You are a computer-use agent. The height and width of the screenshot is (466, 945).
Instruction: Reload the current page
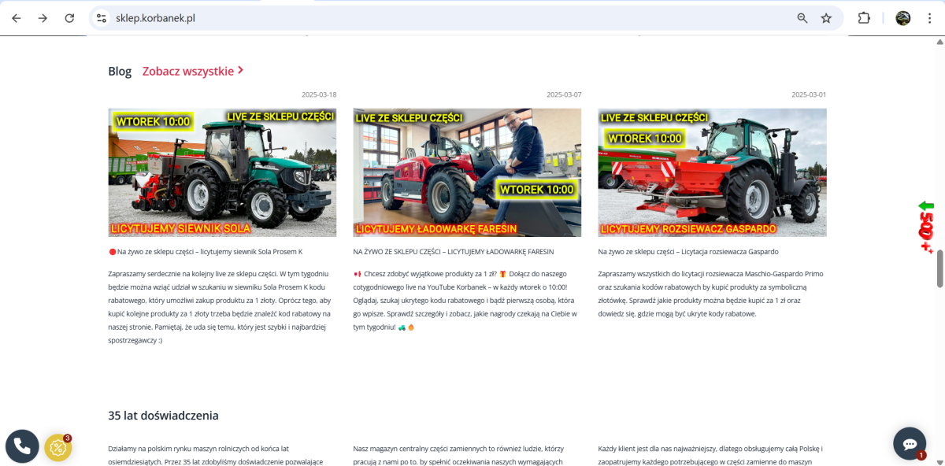click(69, 18)
